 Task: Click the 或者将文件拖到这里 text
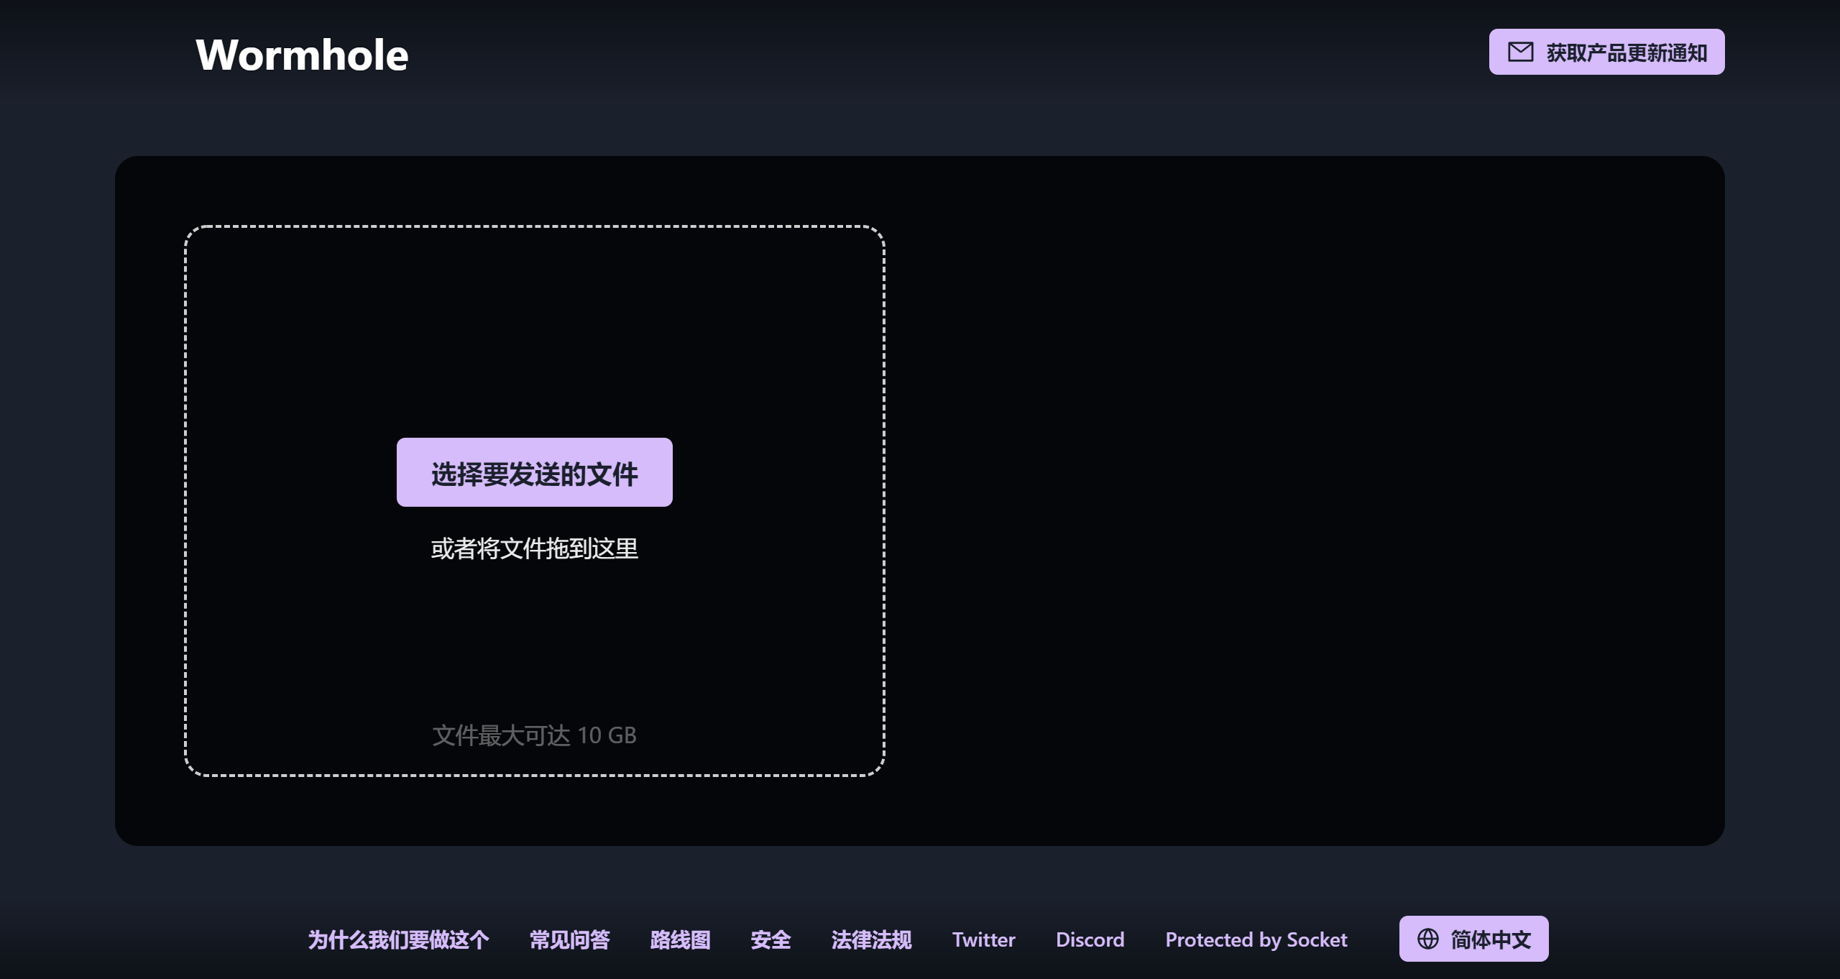tap(534, 548)
